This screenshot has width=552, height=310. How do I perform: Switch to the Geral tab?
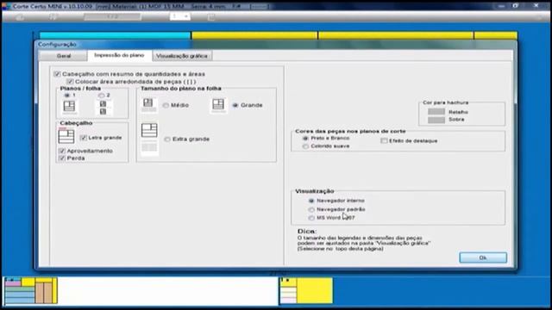point(63,56)
